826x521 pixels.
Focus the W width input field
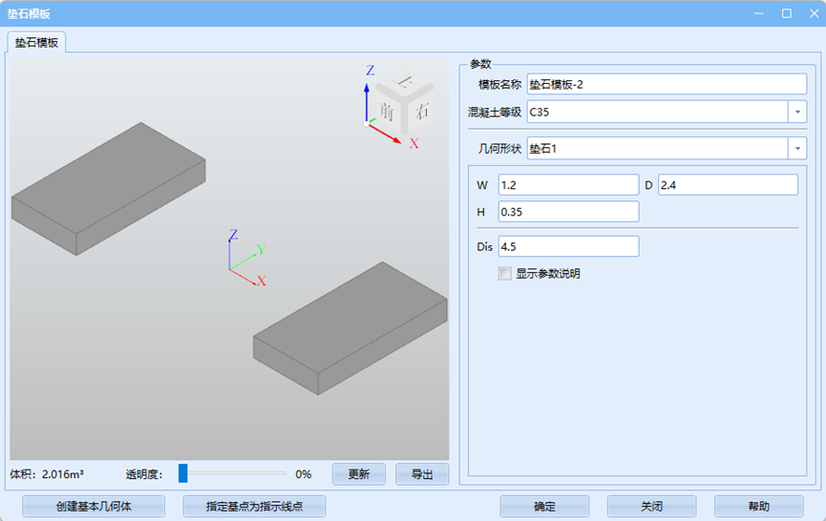click(568, 184)
